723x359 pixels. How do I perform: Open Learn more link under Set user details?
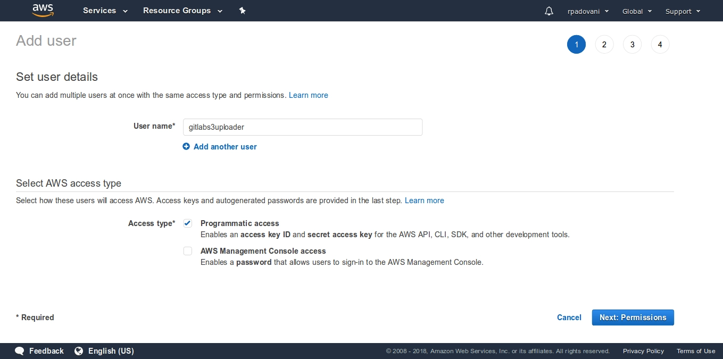(309, 95)
